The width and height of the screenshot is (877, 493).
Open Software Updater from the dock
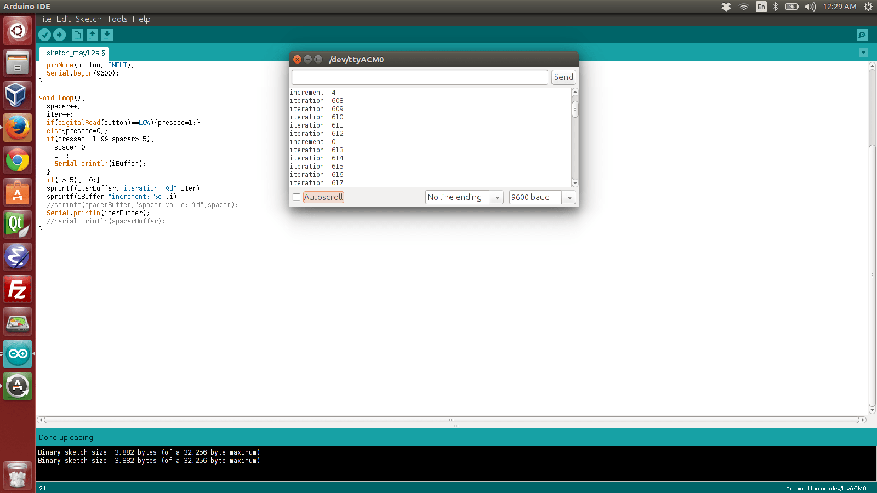(x=18, y=386)
